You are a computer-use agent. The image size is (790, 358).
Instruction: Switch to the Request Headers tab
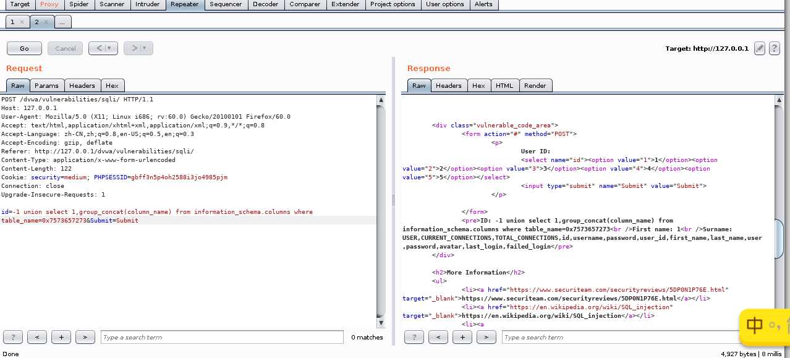coord(82,85)
